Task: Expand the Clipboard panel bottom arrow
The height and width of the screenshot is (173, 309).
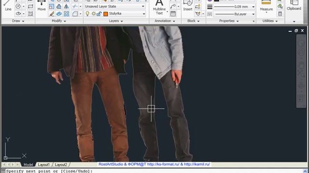Action: tap(294, 21)
